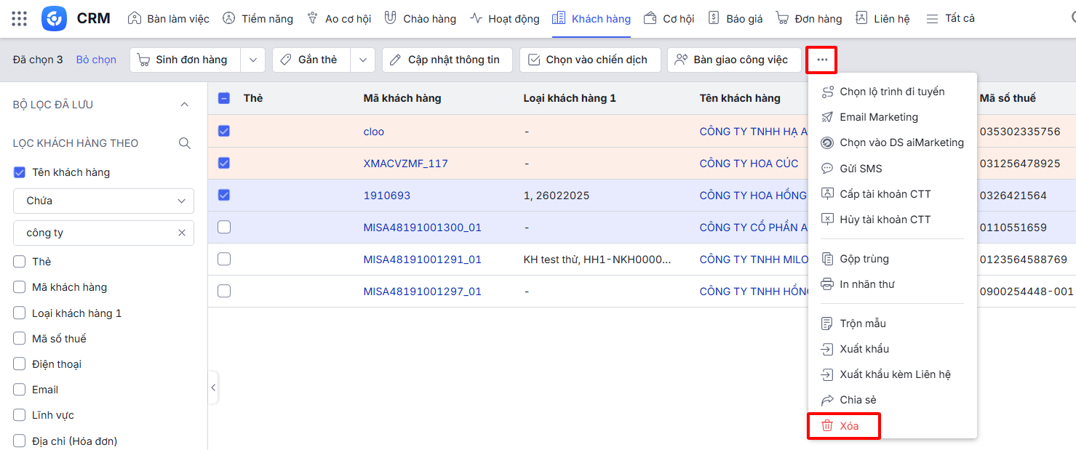Open the app launcher grid icon
Image resolution: width=1076 pixels, height=450 pixels.
coord(20,19)
